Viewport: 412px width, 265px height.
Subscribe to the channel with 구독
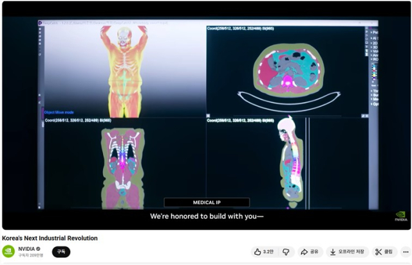[x=61, y=252]
